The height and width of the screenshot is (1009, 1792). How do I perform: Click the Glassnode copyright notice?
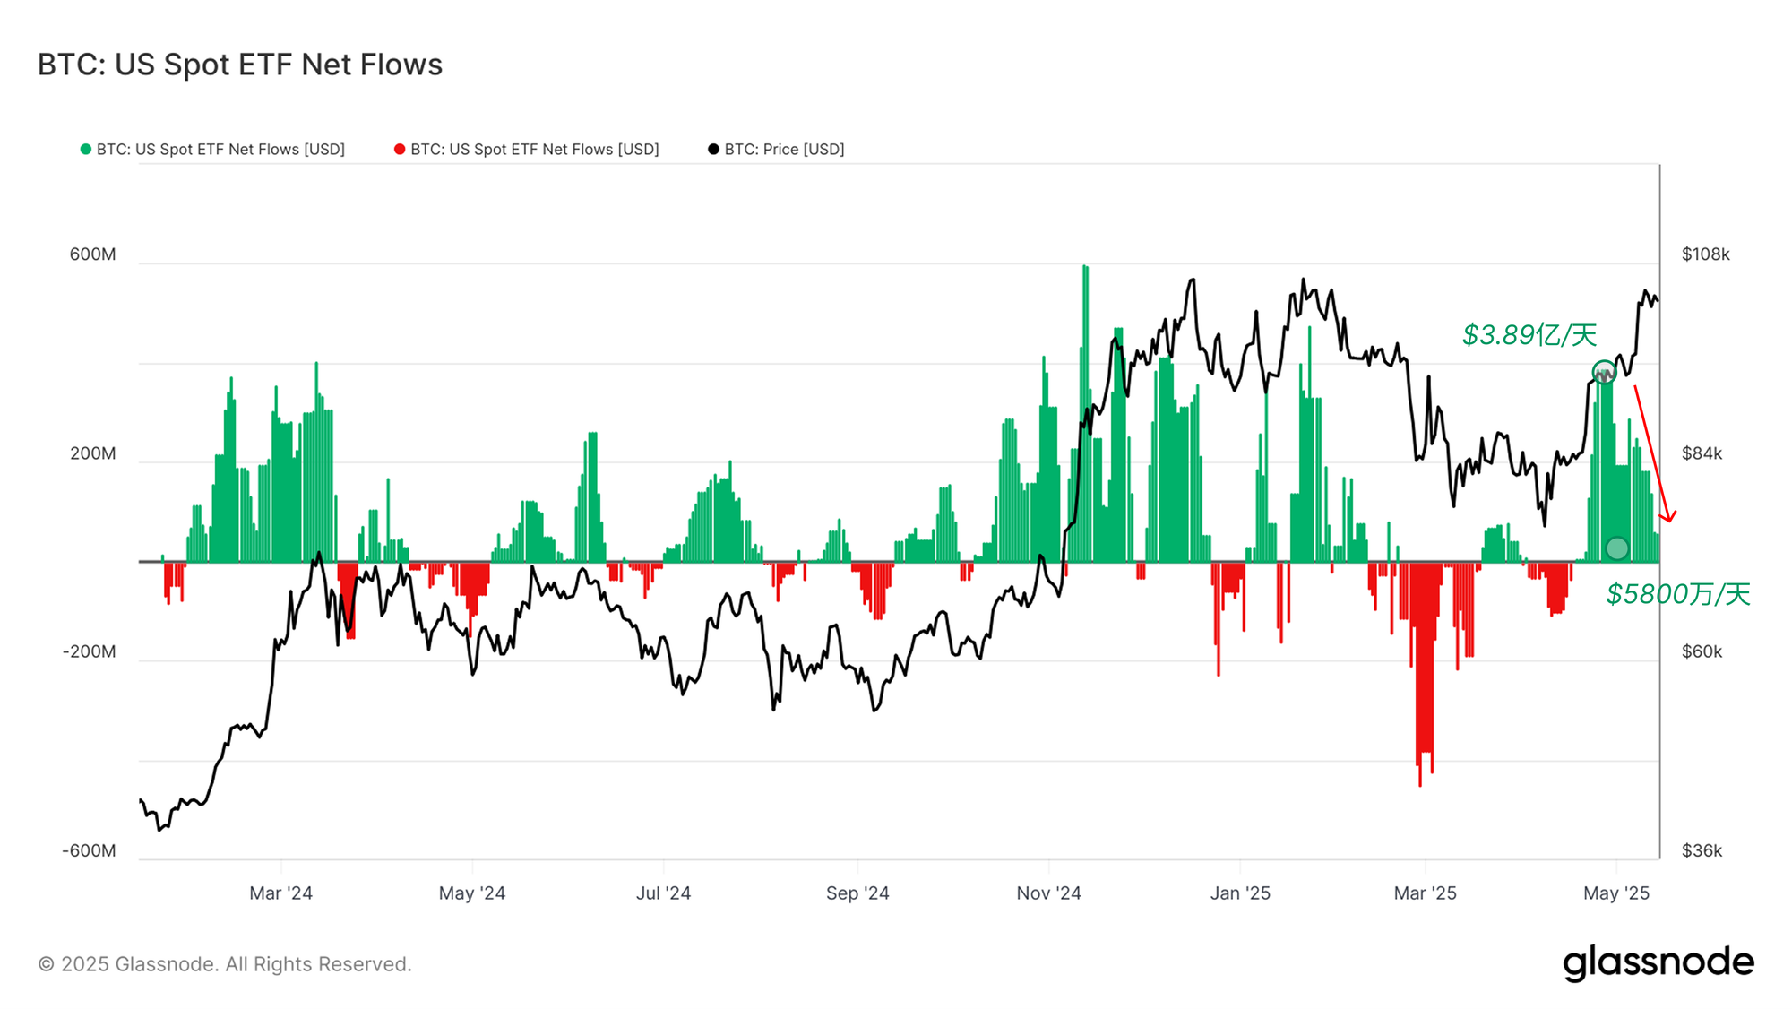pos(225,964)
